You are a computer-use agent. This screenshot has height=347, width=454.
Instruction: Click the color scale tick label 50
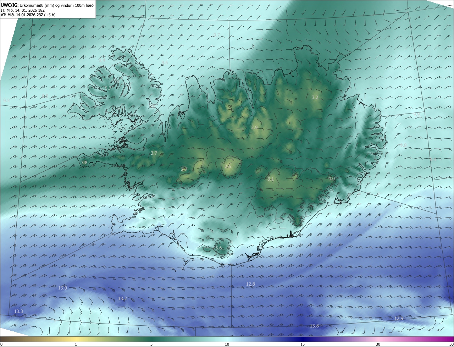pyautogui.click(x=451, y=344)
